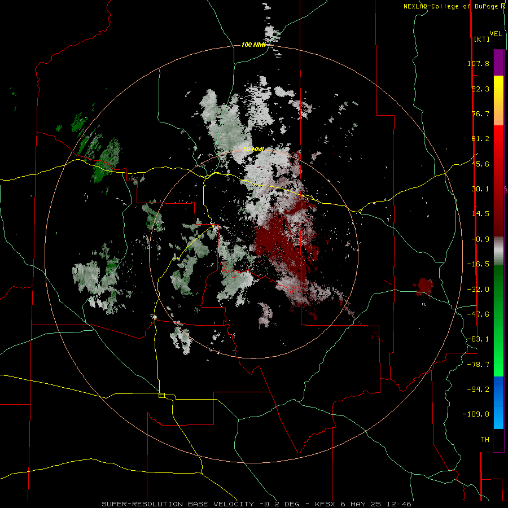Select the 30.1 scale value
Image resolution: width=508 pixels, height=508 pixels.
(480, 189)
